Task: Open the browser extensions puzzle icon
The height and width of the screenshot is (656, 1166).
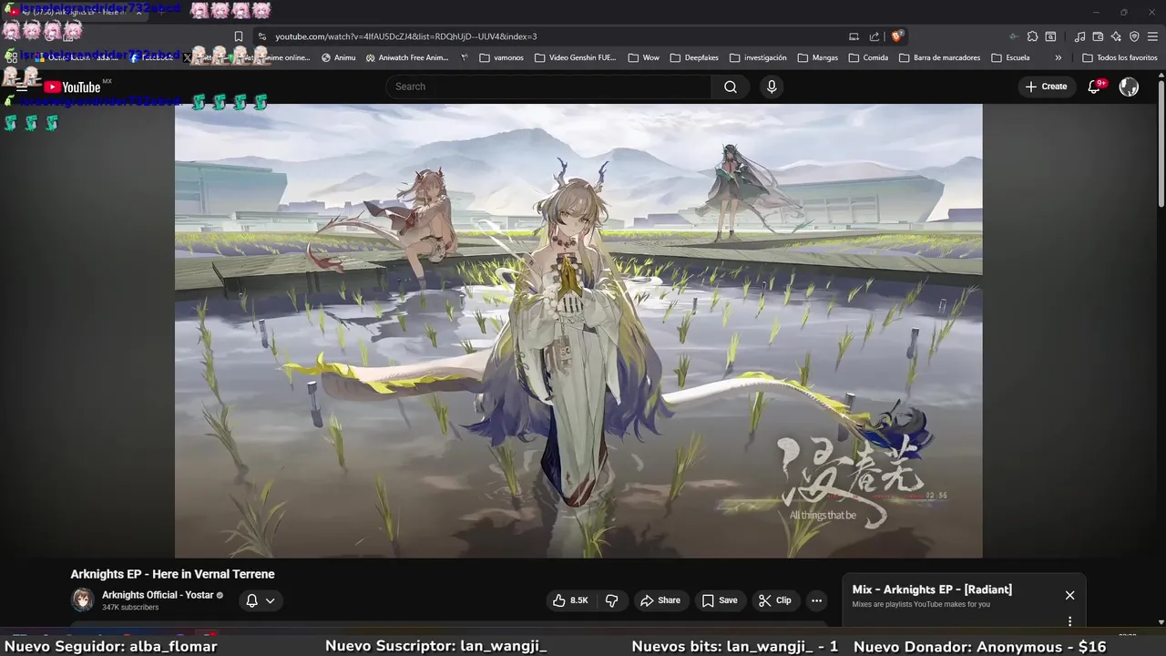Action: coord(1032,36)
